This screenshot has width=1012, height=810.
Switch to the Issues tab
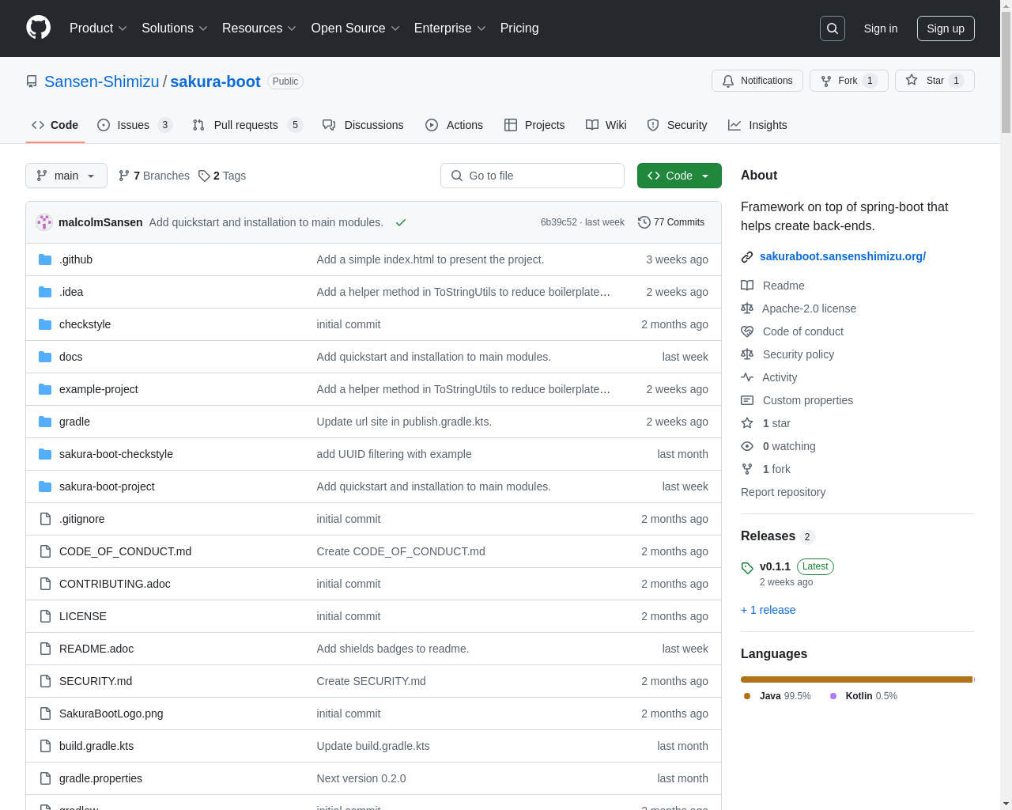(x=134, y=125)
